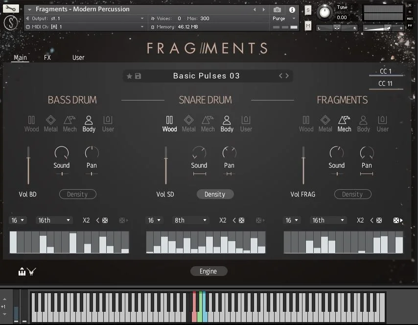Select Fragments Wood sound source
This screenshot has width=418, height=325.
click(306, 124)
